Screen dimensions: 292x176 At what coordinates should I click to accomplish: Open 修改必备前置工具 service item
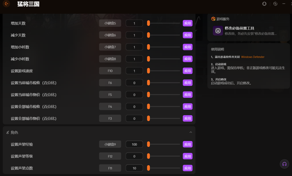(249, 31)
